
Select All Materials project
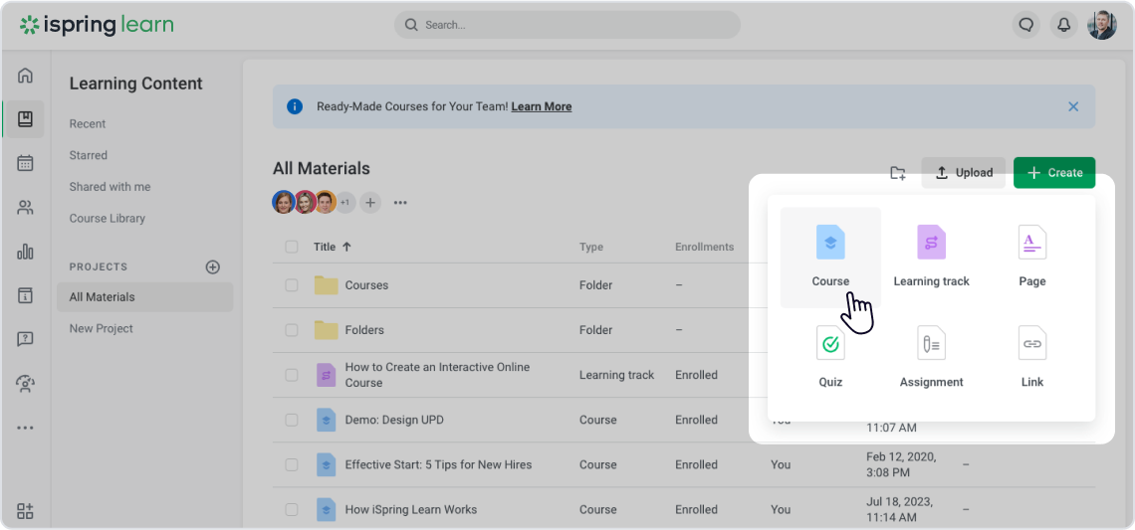click(144, 296)
